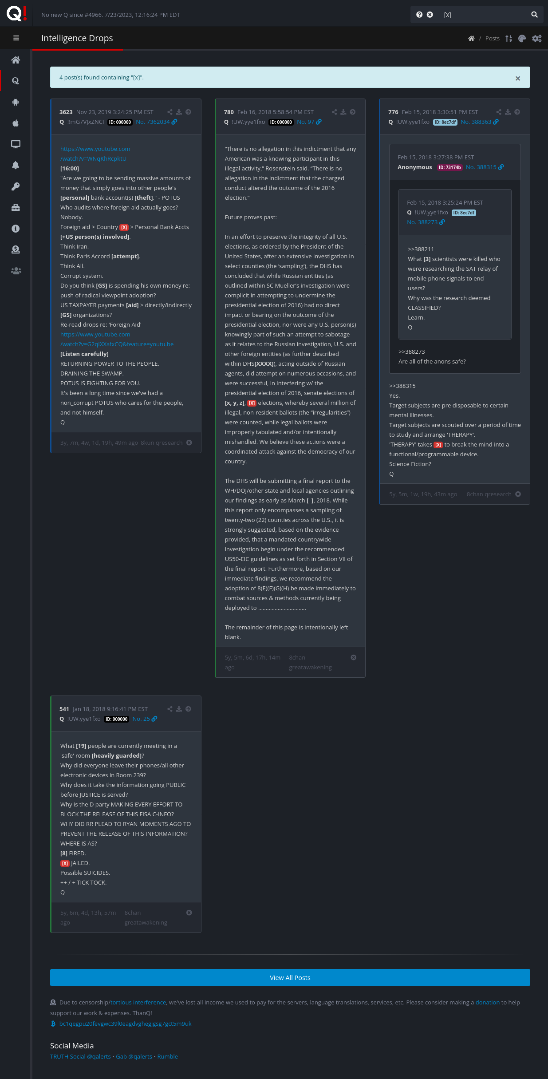
Task: Download post 541
Action: (179, 709)
